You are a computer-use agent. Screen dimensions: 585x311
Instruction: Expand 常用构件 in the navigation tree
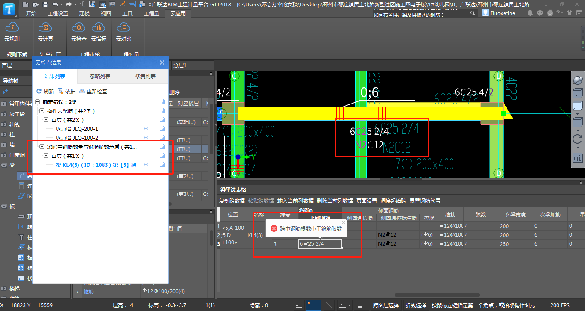[4, 104]
